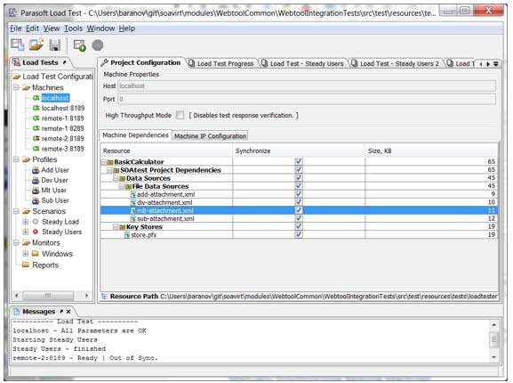Show previous tabs with the left arrow
This screenshot has height=383, width=513.
coord(481,64)
